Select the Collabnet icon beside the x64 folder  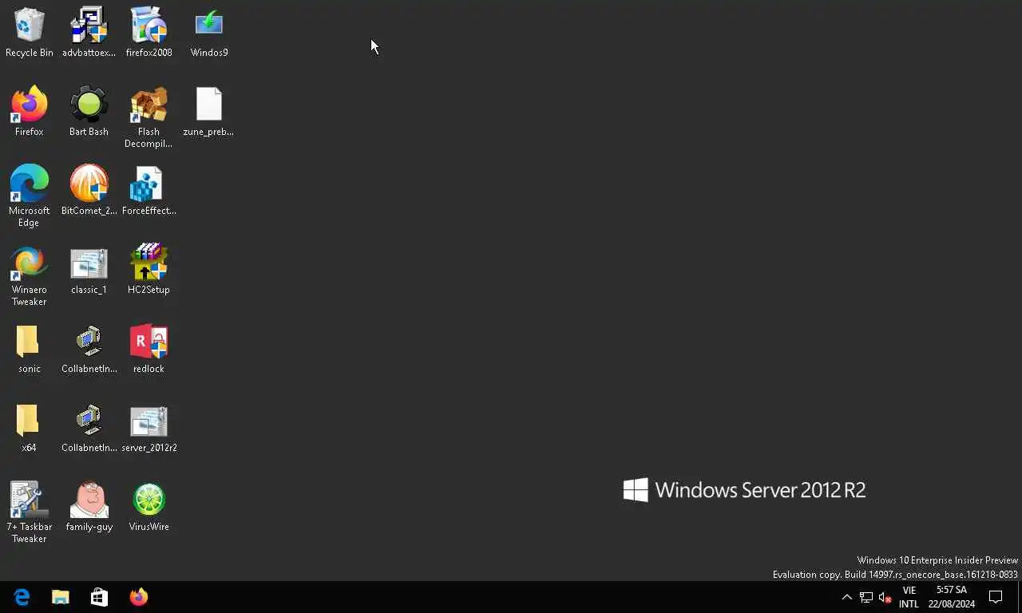pos(89,428)
